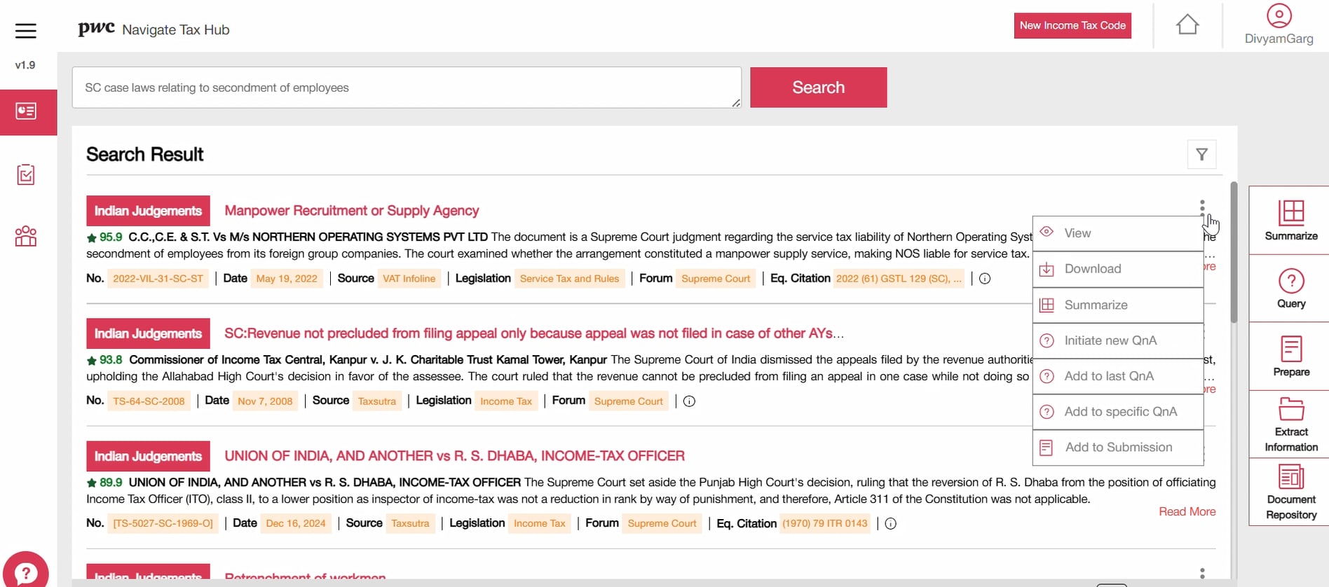1329x587 pixels.
Task: Click PwC Navigate Tax Hub logo
Action: click(x=154, y=29)
